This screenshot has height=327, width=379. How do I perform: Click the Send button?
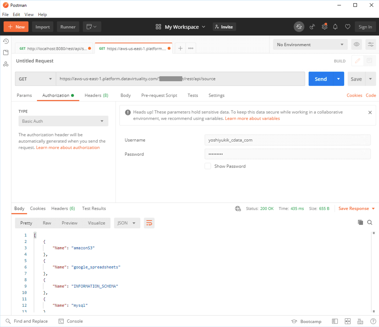[x=320, y=79]
